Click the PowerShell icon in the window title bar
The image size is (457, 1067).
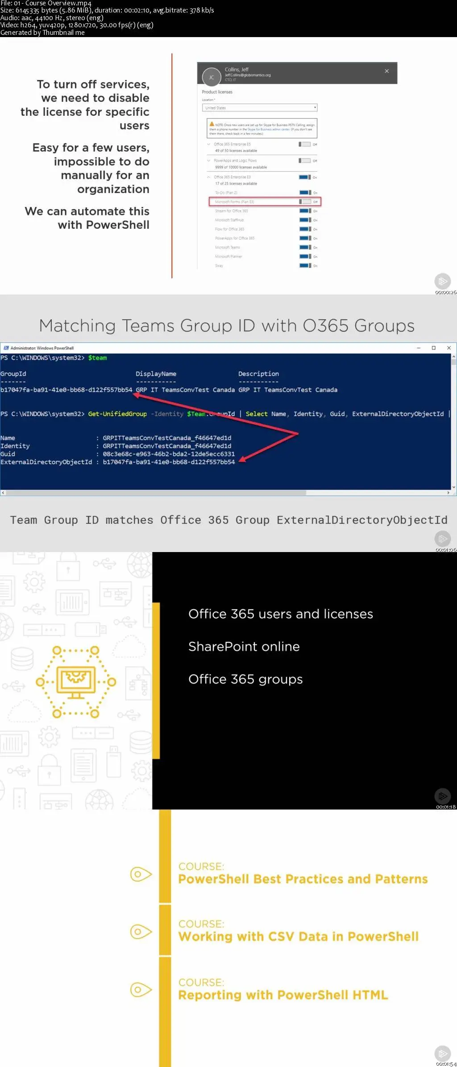pos(6,348)
